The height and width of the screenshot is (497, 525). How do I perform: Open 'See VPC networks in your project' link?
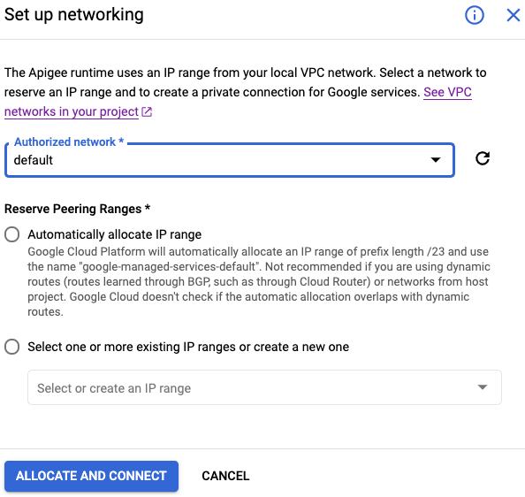pyautogui.click(x=238, y=102)
